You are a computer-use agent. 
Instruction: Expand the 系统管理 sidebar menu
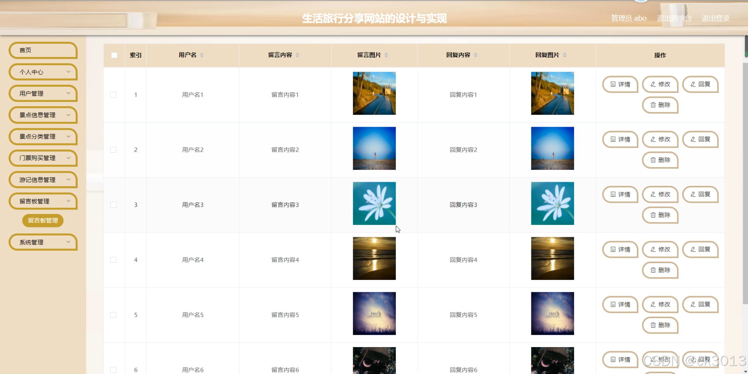point(43,242)
